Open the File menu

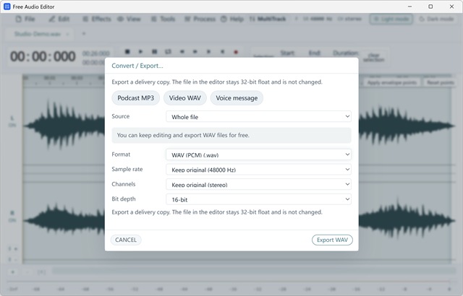(x=25, y=19)
